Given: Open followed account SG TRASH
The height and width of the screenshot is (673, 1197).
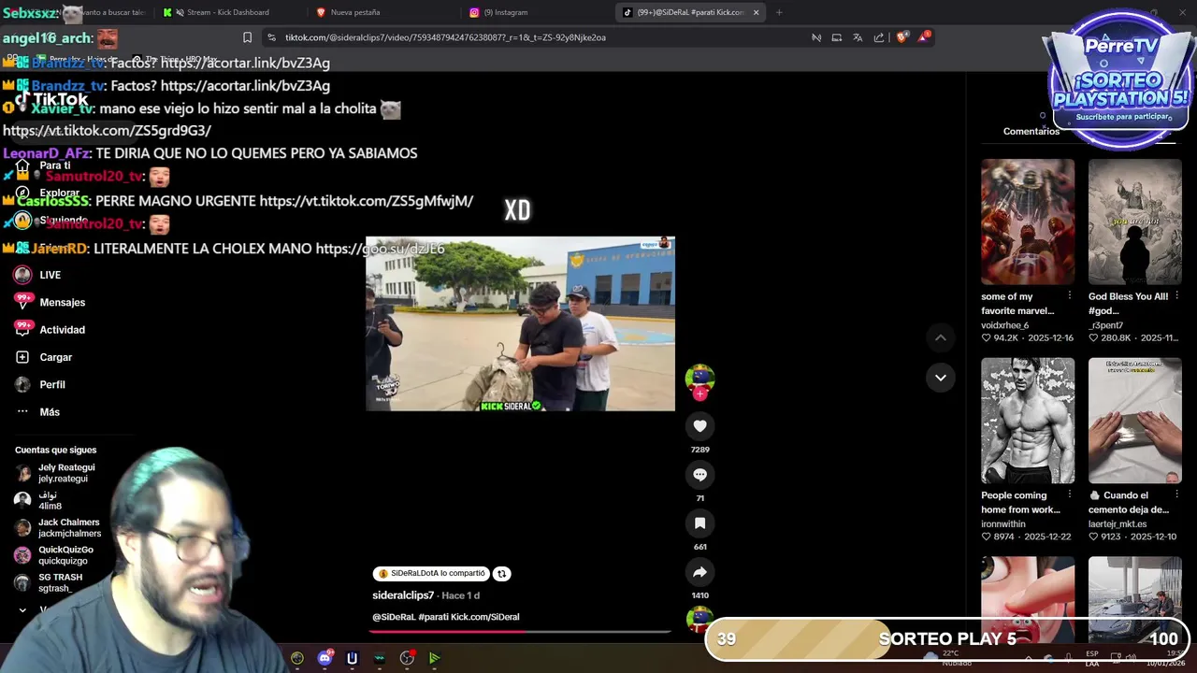Looking at the screenshot, I should click(x=49, y=583).
